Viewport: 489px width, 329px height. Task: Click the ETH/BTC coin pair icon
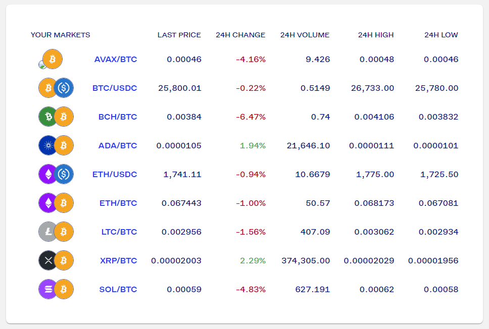[56, 203]
